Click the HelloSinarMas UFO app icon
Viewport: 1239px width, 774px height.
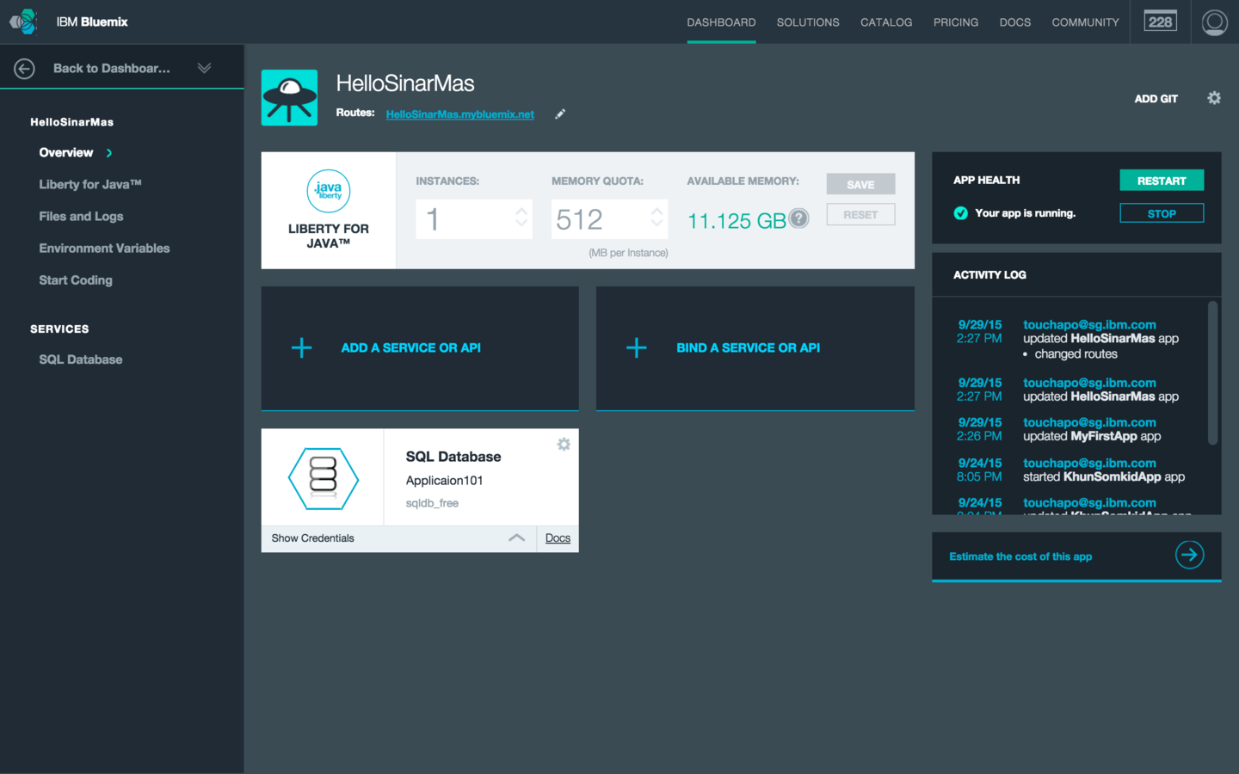pos(289,98)
